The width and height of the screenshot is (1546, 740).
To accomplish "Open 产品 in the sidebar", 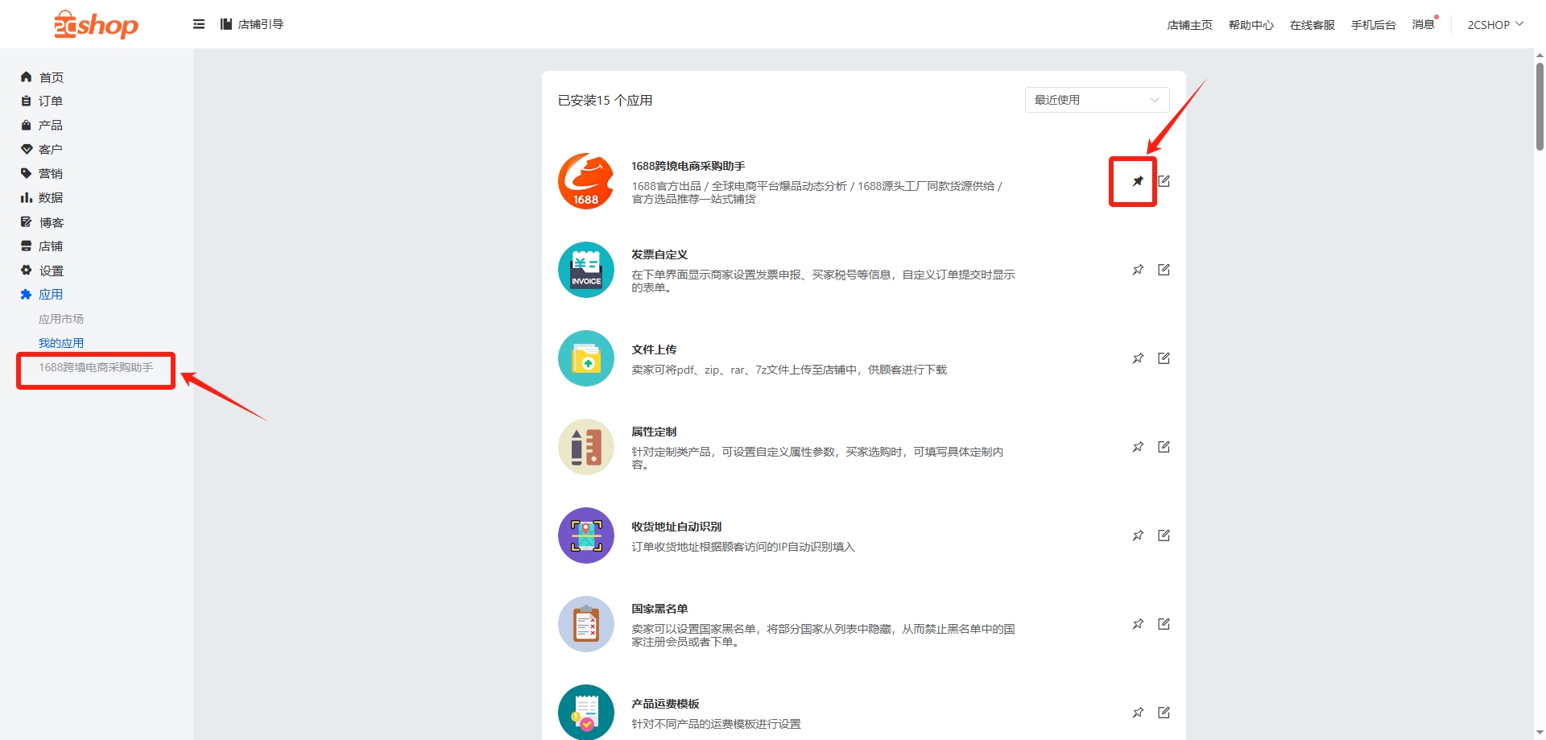I will [x=51, y=126].
